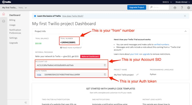This screenshot has height=105, width=192.
Task: Click the trial number +19094130891
Action: tap(68, 42)
